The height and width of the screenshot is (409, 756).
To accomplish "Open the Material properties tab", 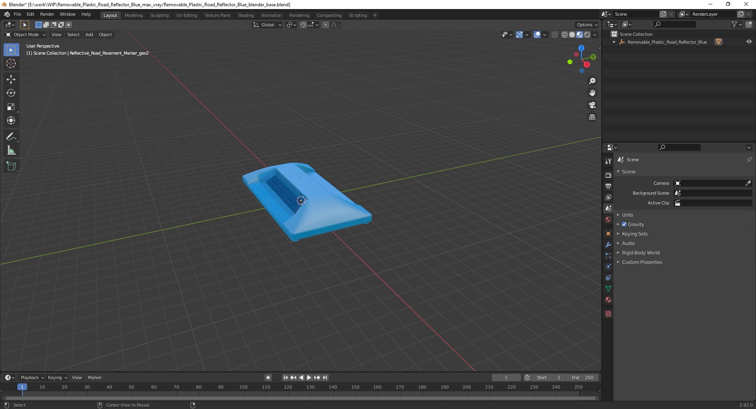I will 608,300.
